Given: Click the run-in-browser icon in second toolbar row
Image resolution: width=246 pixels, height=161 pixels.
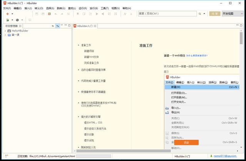Looking at the screenshot, I should click(x=7, y=20).
